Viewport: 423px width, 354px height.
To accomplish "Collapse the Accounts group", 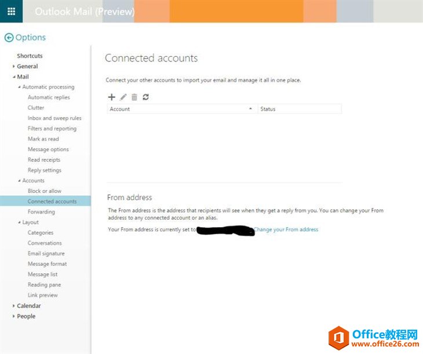I will tap(19, 181).
